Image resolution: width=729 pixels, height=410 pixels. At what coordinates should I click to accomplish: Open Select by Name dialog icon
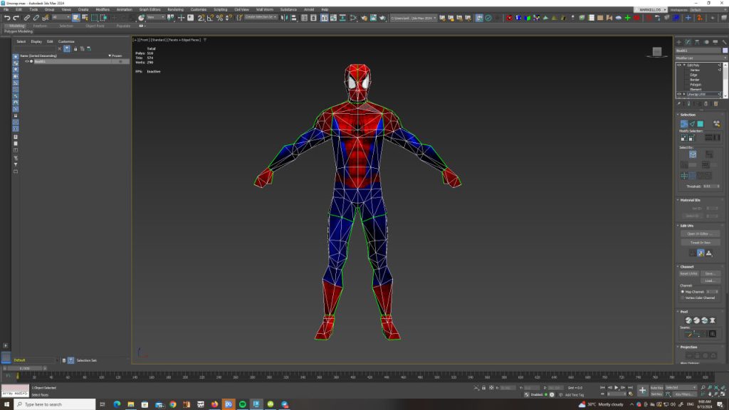[x=85, y=18]
